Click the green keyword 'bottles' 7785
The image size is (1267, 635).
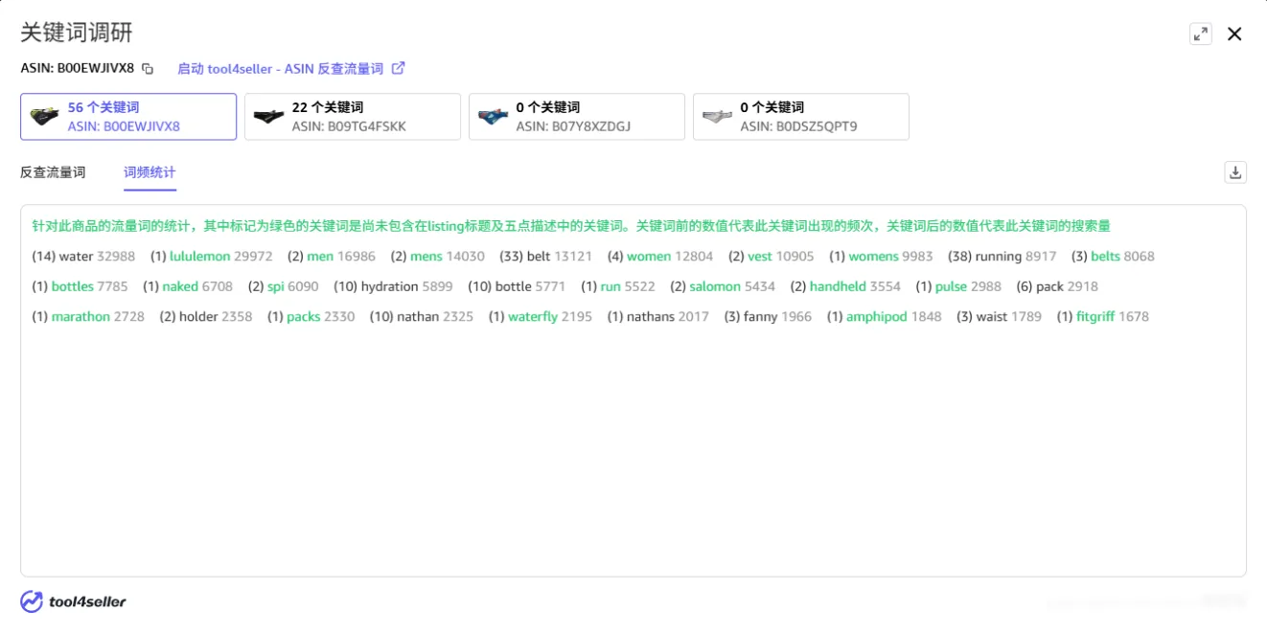click(72, 286)
